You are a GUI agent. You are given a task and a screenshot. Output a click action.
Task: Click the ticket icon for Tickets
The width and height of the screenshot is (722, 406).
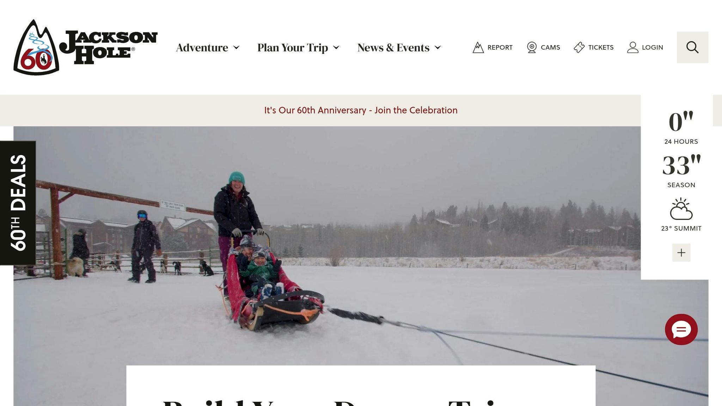click(x=579, y=47)
